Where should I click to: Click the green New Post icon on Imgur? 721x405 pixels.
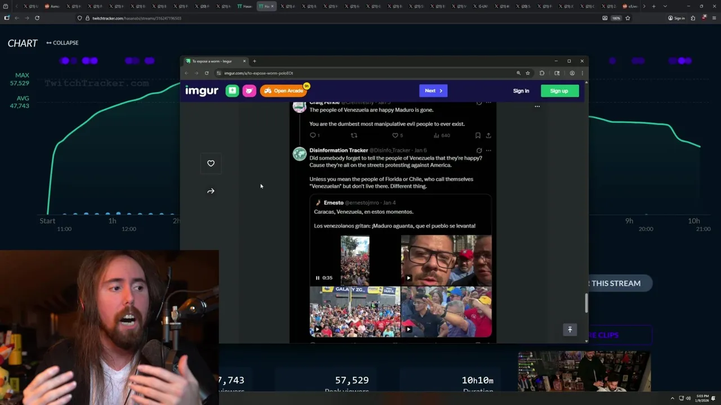[x=232, y=91]
